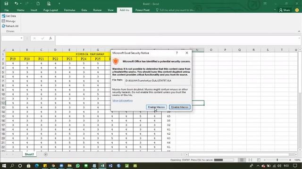Switch to the Home ribbon tab

click(x=20, y=10)
